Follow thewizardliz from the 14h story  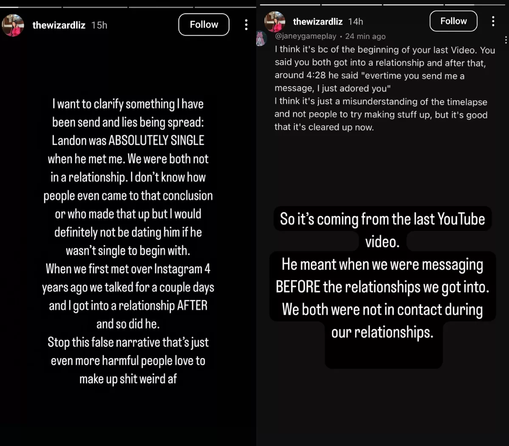click(453, 21)
